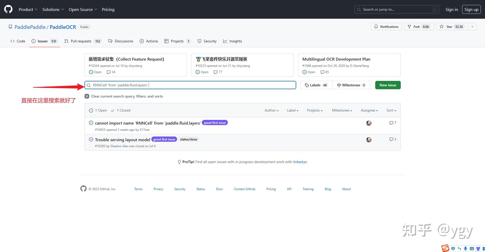Show the 1 Open issues

[x=98, y=110]
